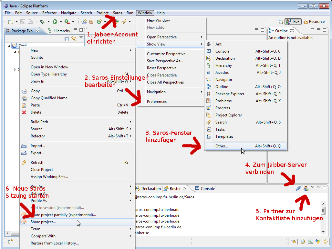Open Preferences from the Window menu
The height and width of the screenshot is (249, 332).
[x=157, y=102]
